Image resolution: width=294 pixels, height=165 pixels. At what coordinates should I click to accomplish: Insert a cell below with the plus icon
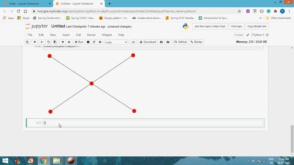[x=35, y=42]
